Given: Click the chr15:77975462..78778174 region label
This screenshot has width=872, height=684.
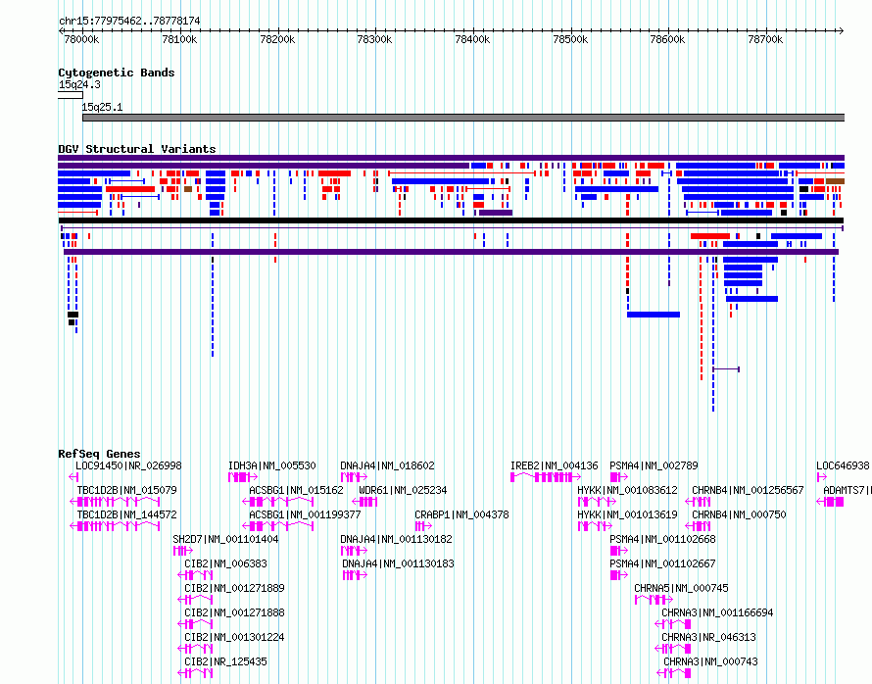Looking at the screenshot, I should (129, 22).
